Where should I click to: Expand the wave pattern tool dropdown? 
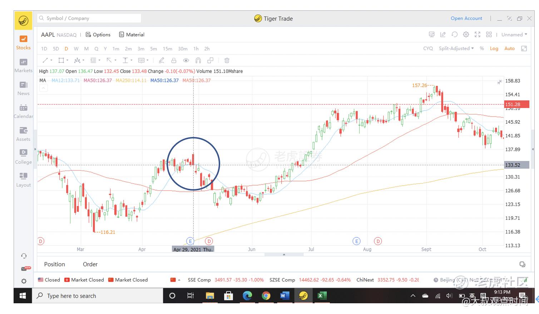click(x=83, y=60)
